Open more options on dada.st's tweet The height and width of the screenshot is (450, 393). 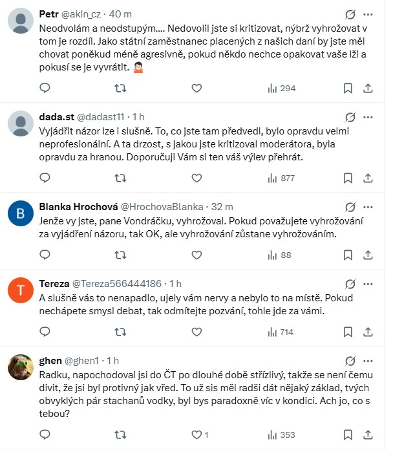tap(368, 116)
